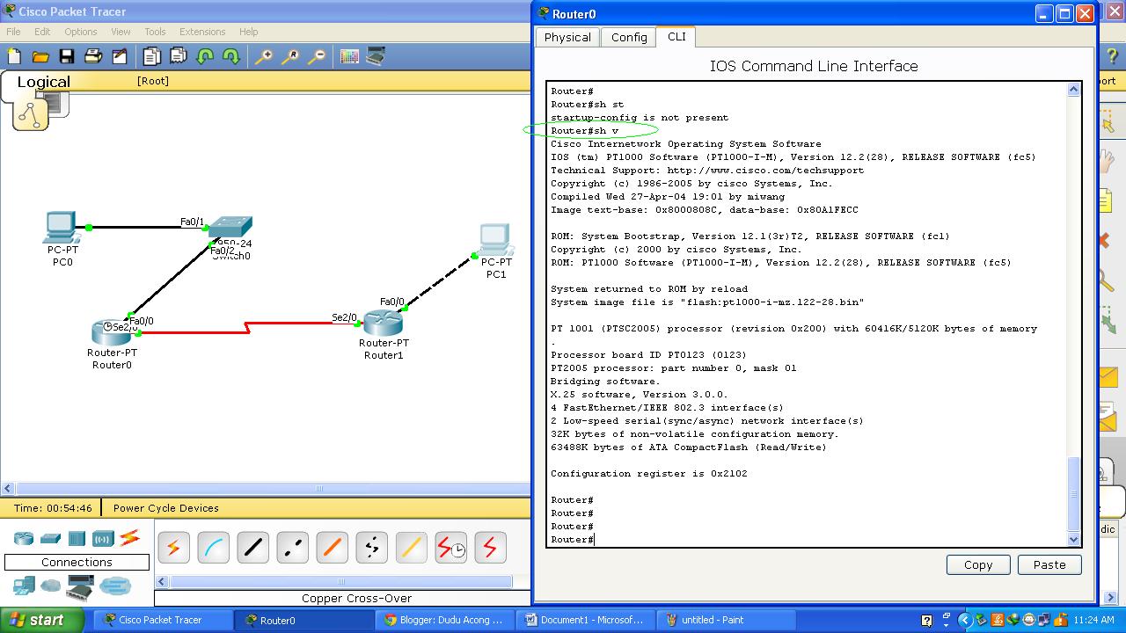Paste items from the toolbar

pos(178,56)
